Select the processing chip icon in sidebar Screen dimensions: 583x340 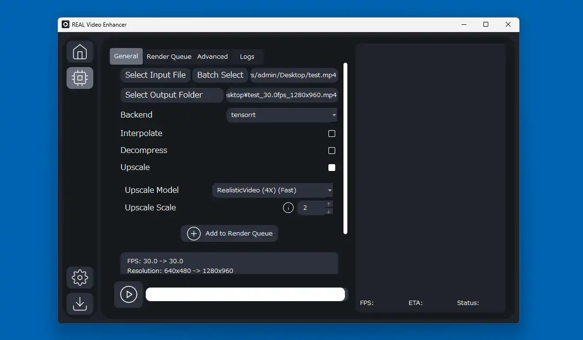coord(80,78)
